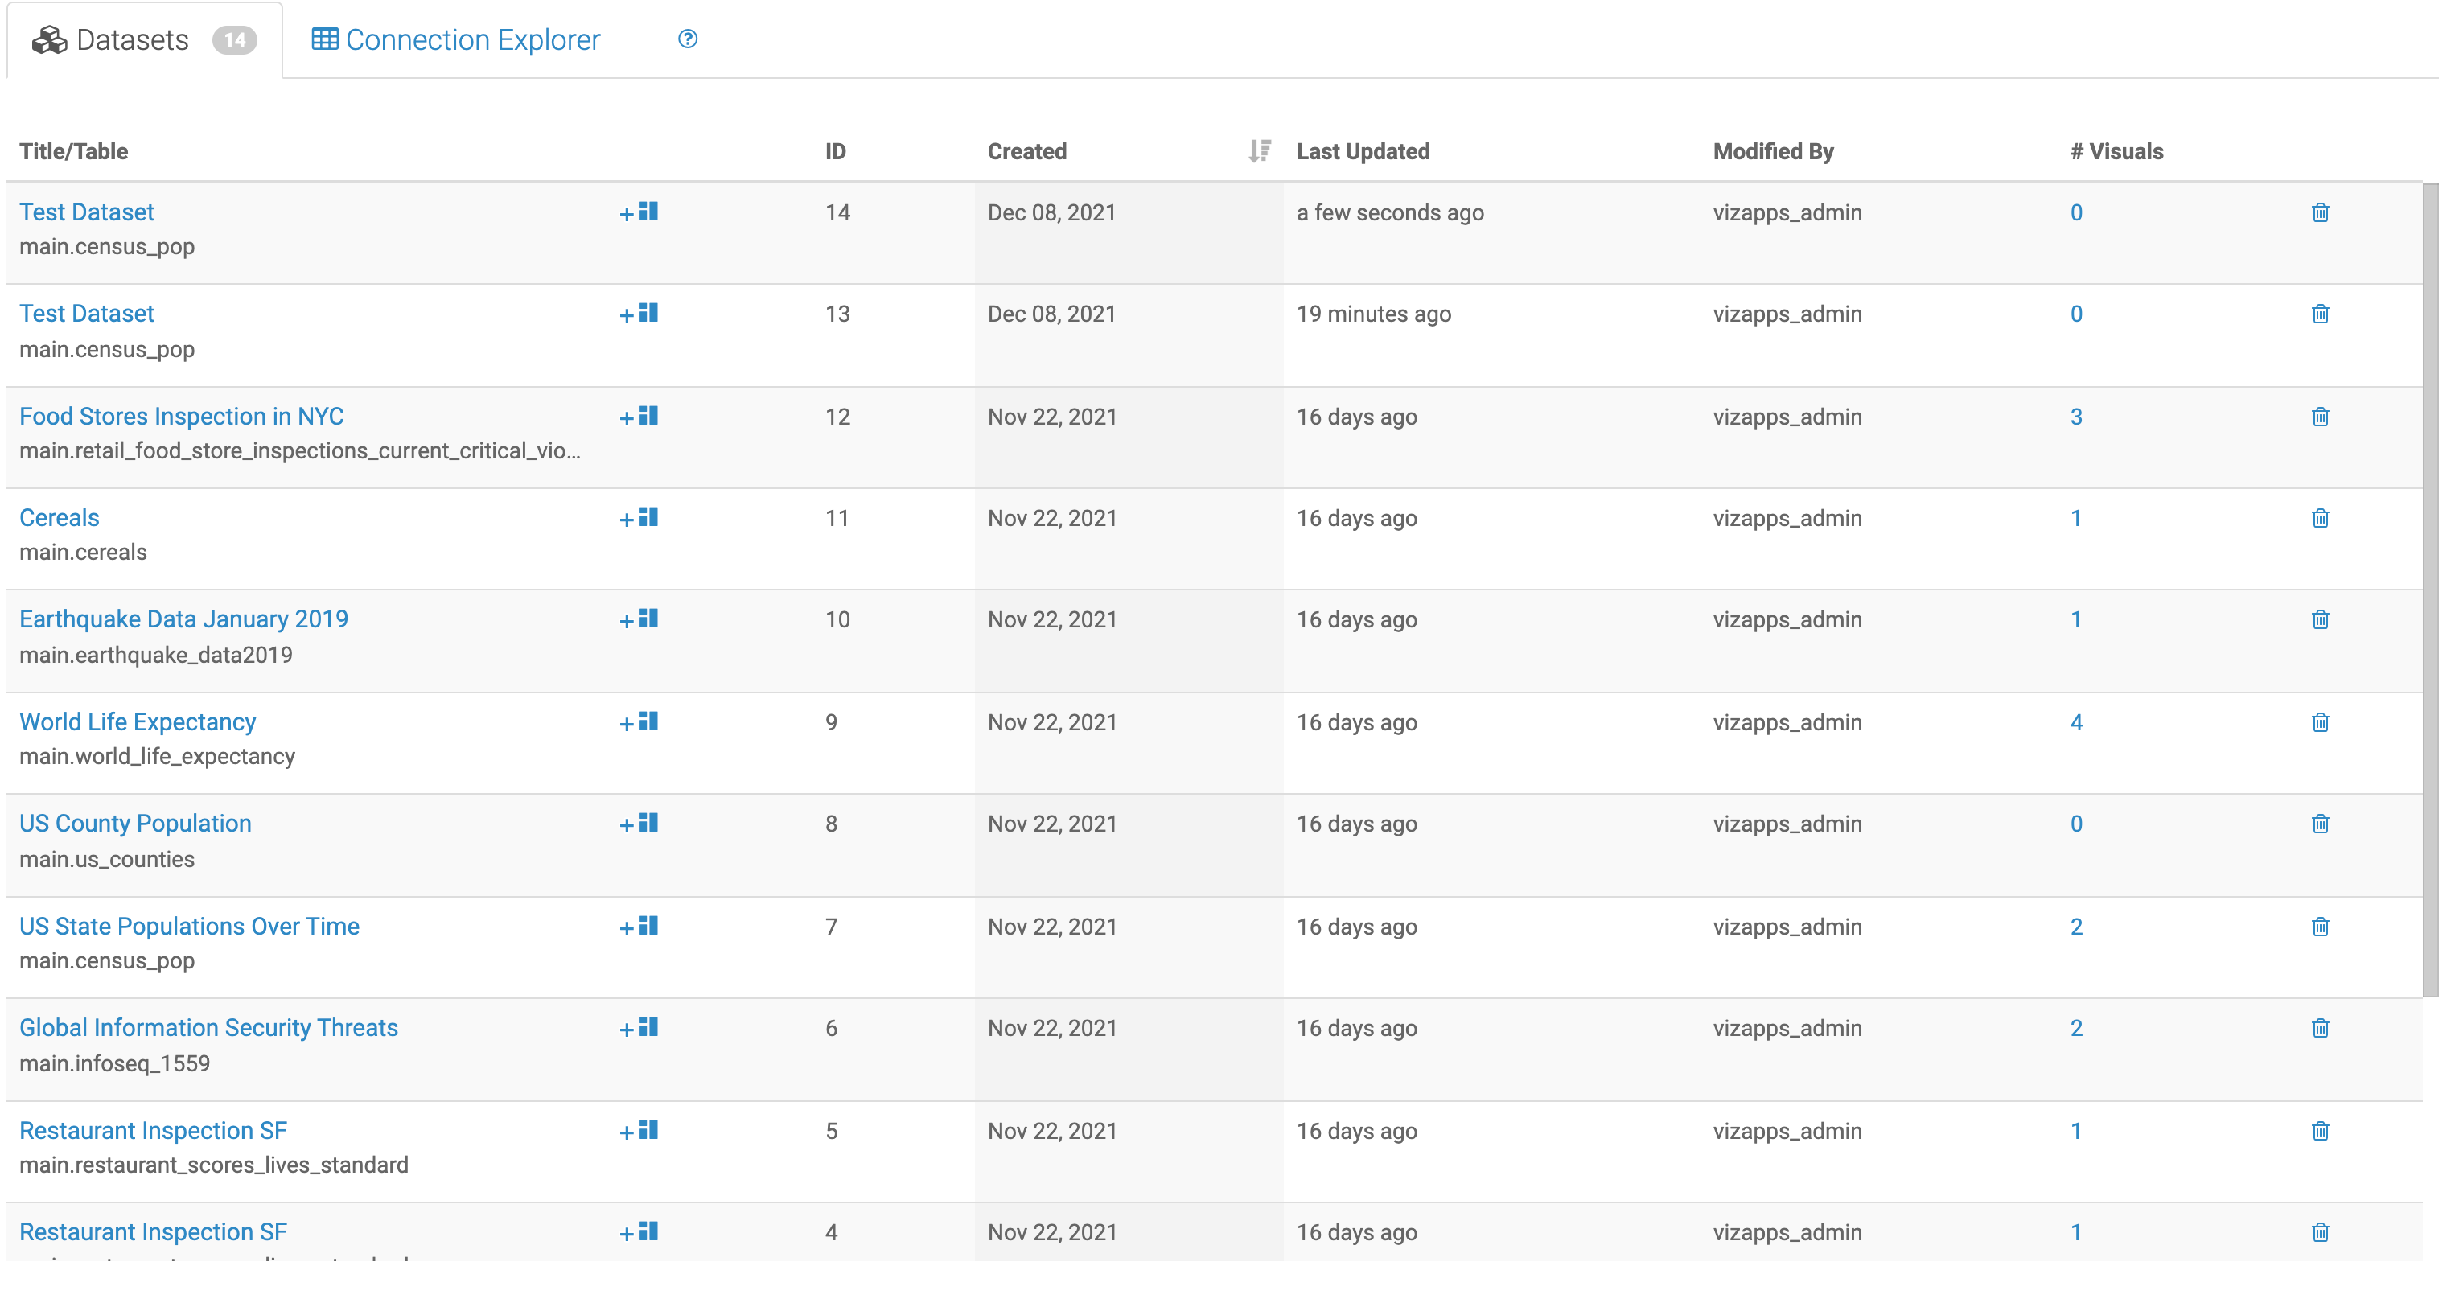Click new dashboard icon for World Life Expectancy
The width and height of the screenshot is (2447, 1303).
pos(639,721)
